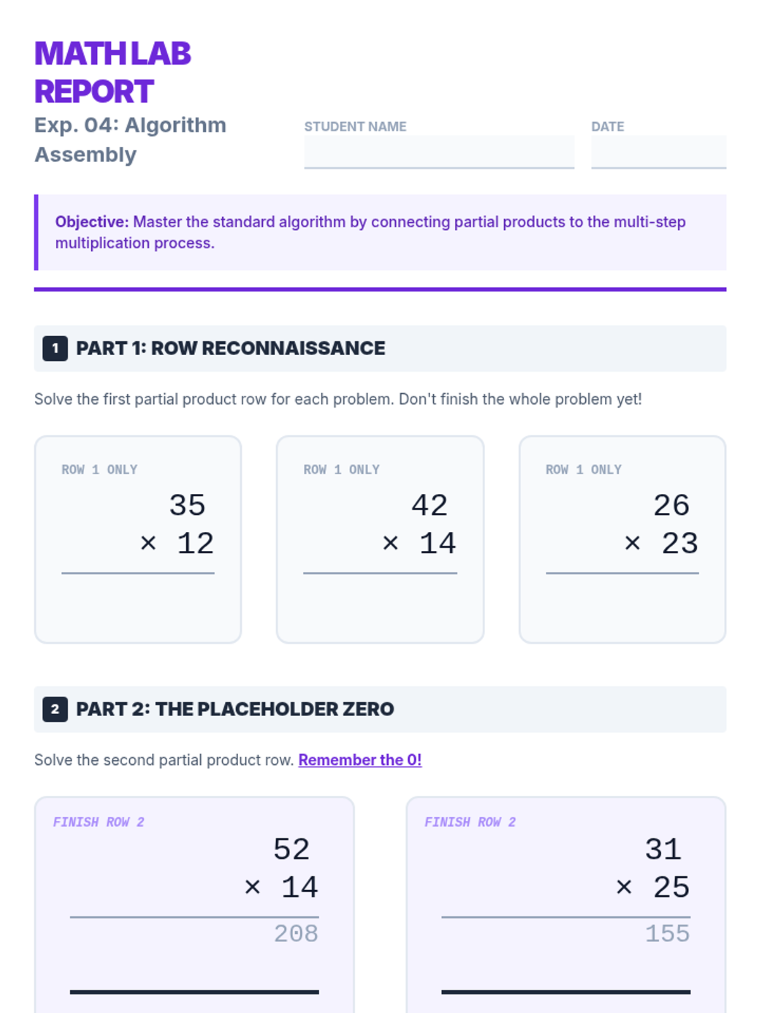Click the Objective description box
Viewport: 760px width, 1013px height.
click(380, 232)
